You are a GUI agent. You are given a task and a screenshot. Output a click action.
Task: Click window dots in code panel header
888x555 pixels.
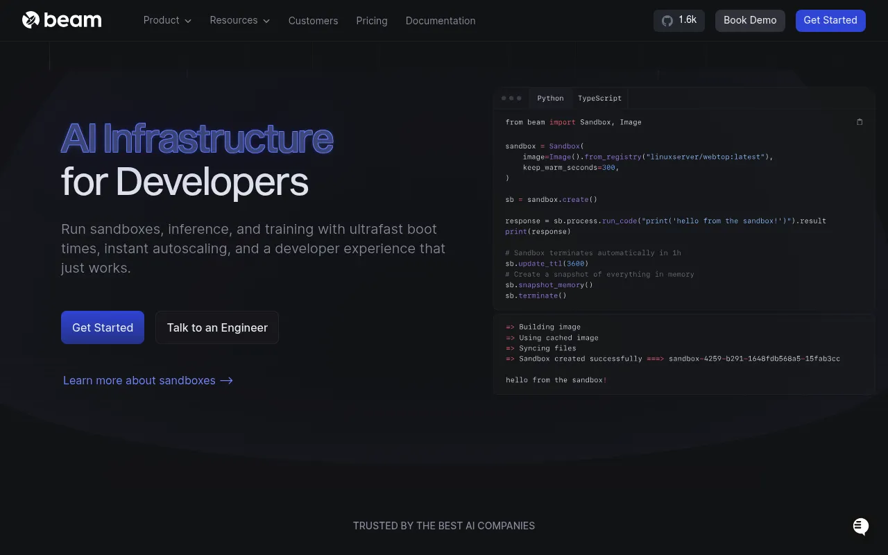pos(511,99)
